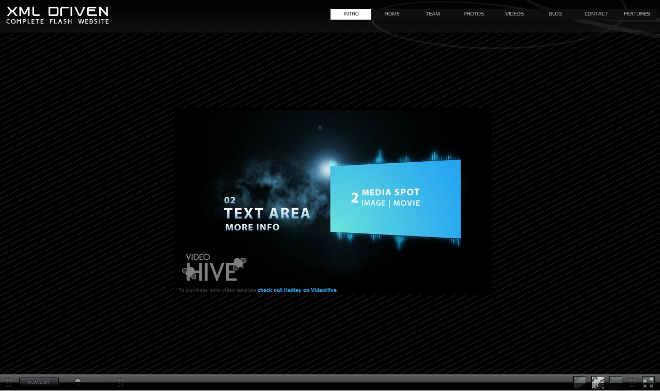The height and width of the screenshot is (391, 660).
Task: Click the blue Media Spot panel
Action: (x=396, y=199)
